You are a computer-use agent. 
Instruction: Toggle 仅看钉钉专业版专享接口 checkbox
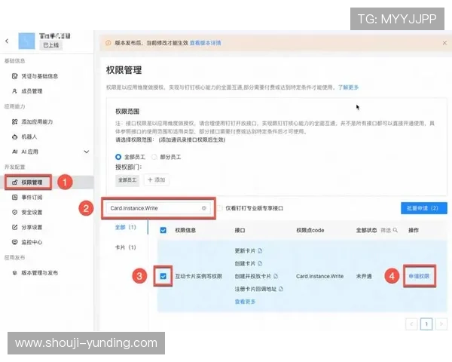220,208
